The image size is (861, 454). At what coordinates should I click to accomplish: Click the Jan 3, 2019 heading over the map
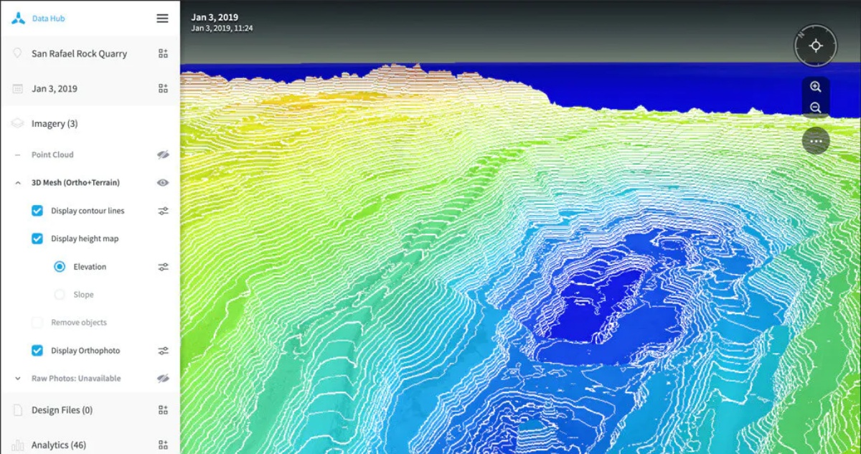(x=215, y=17)
